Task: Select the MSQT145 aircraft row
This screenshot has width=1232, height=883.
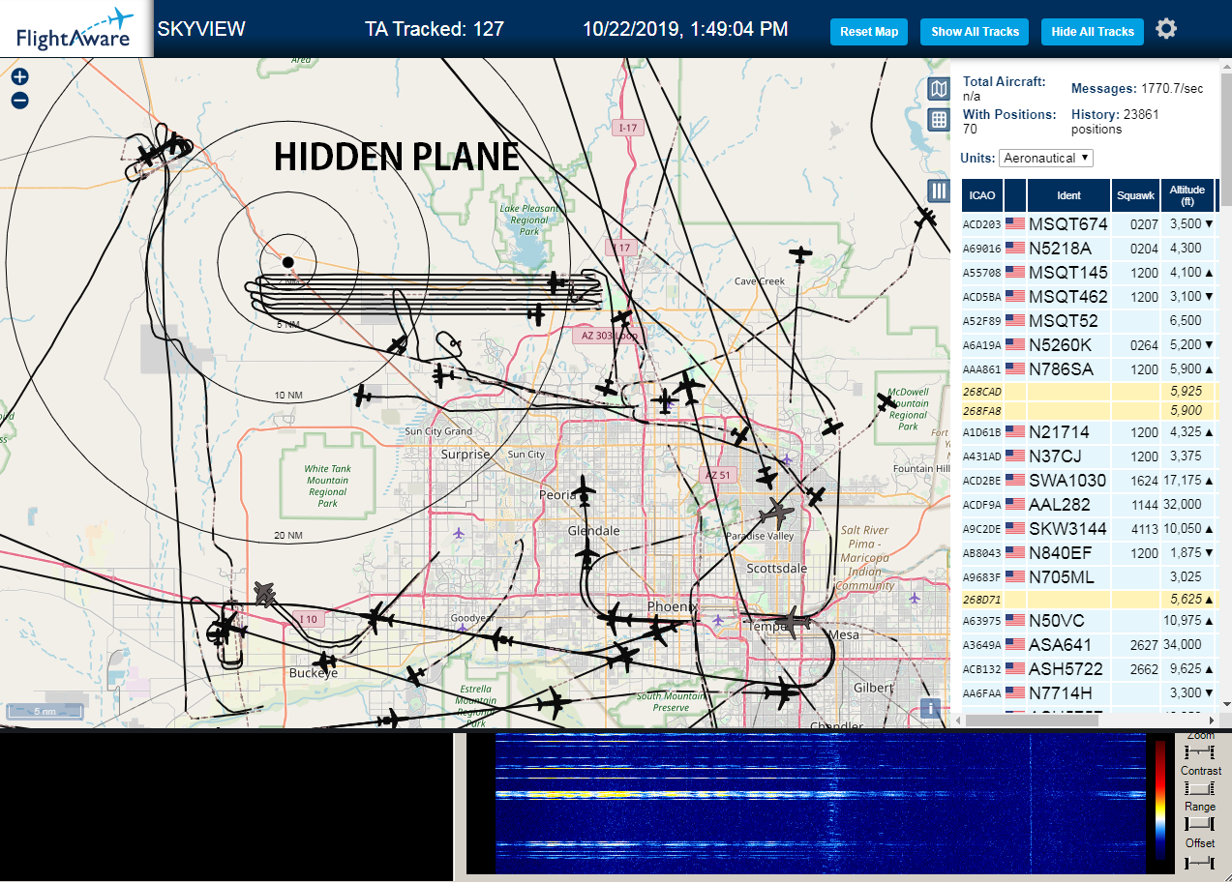Action: pos(1089,272)
